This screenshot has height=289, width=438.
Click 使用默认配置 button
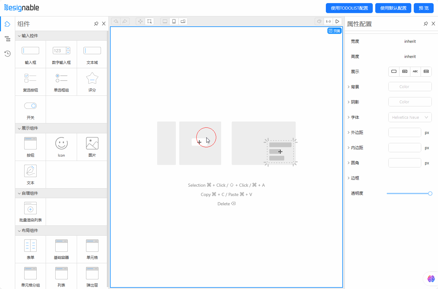(393, 8)
